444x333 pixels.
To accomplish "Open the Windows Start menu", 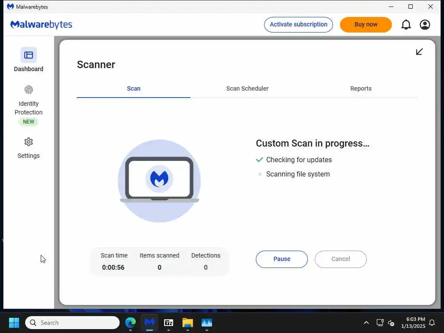I will tap(14, 323).
